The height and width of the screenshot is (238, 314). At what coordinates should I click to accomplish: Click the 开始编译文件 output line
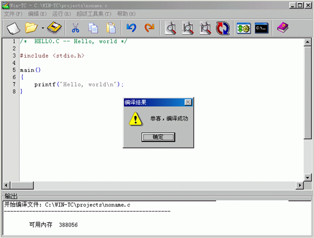click(x=67, y=205)
